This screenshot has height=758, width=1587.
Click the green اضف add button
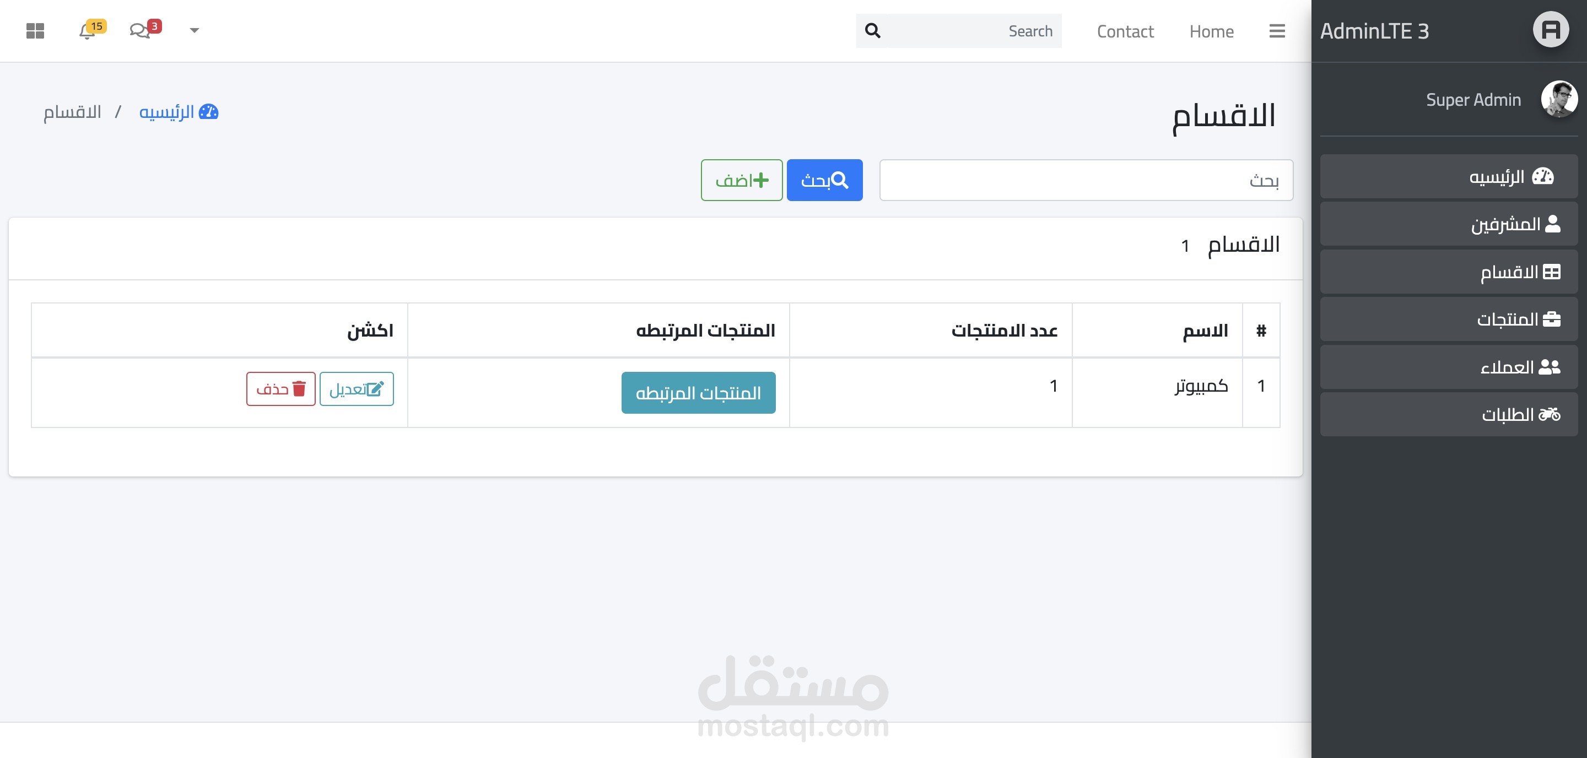(741, 181)
